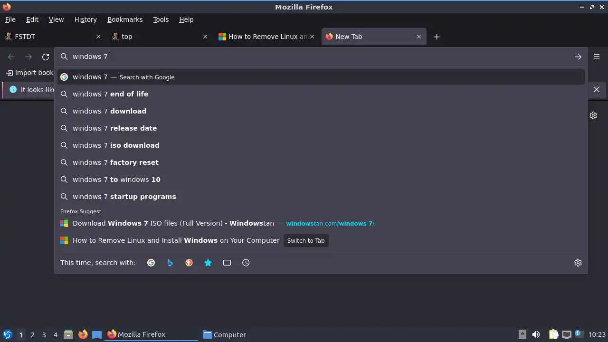The height and width of the screenshot is (342, 608).
Task: Open a new tab with the plus button
Action: pyautogui.click(x=437, y=37)
